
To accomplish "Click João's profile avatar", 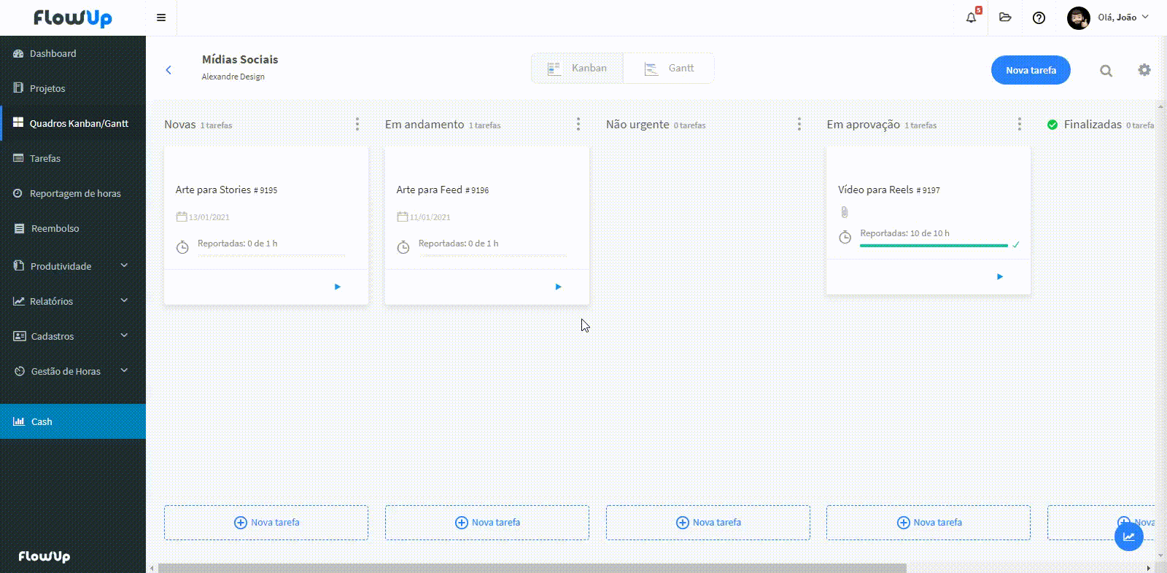I will tap(1078, 17).
